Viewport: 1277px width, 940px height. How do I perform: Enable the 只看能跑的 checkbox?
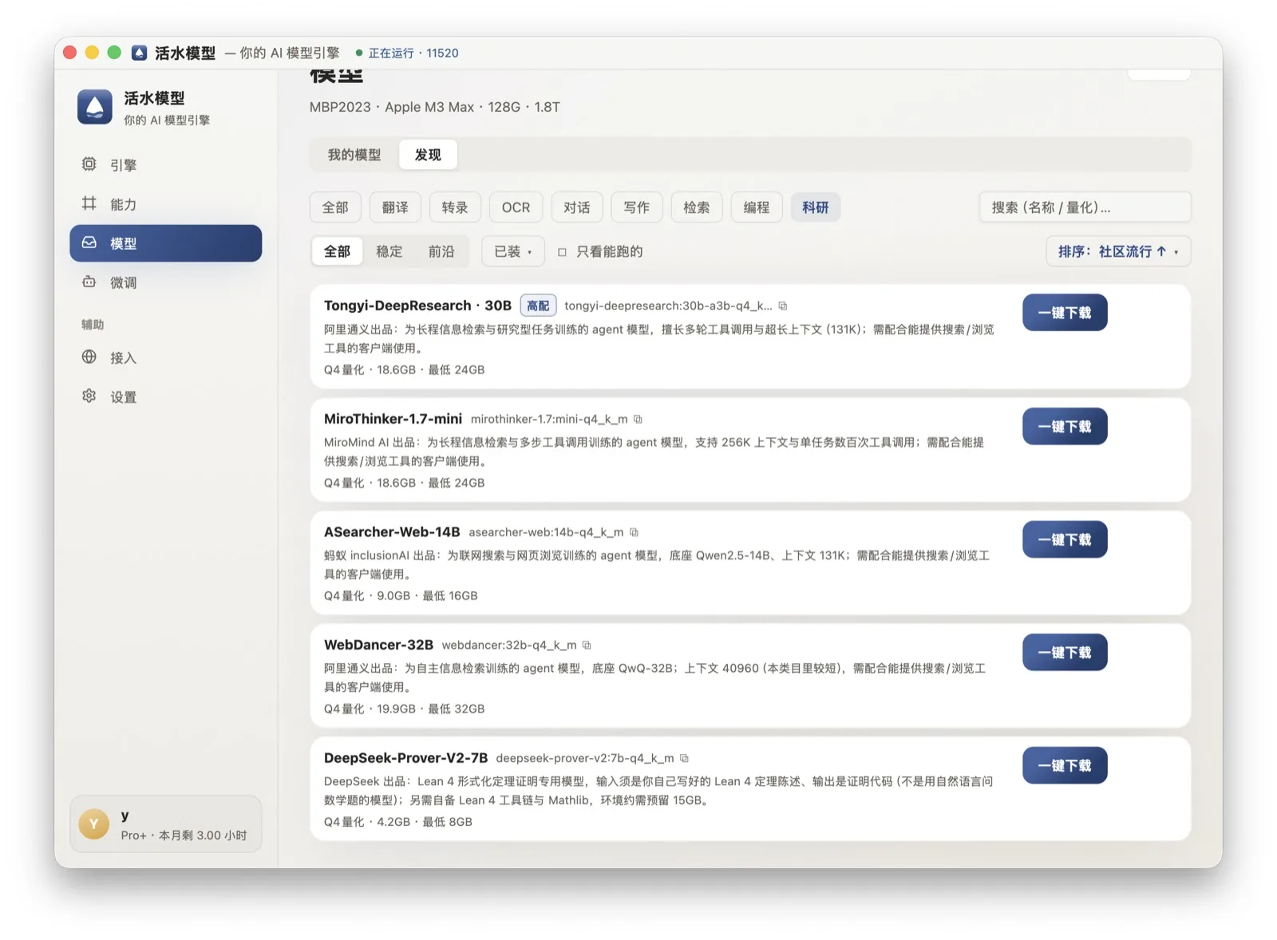(x=562, y=252)
